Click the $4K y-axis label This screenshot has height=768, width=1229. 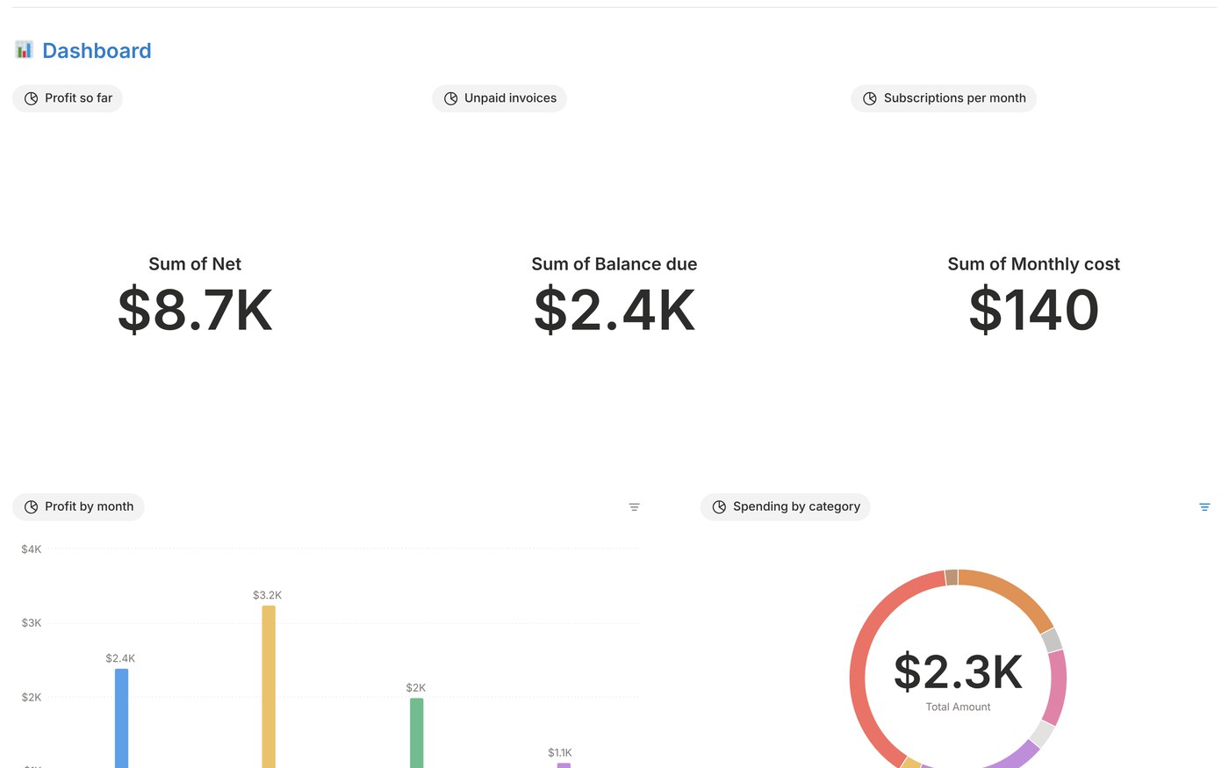(x=32, y=549)
